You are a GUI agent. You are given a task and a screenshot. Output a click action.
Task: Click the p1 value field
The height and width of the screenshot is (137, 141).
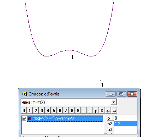[125, 118]
